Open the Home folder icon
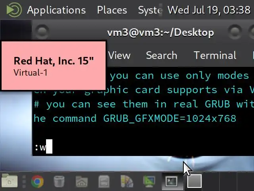This screenshot has height=191, width=254. (82, 181)
